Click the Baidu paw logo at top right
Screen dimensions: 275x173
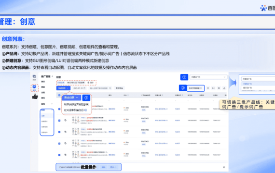click(263, 8)
